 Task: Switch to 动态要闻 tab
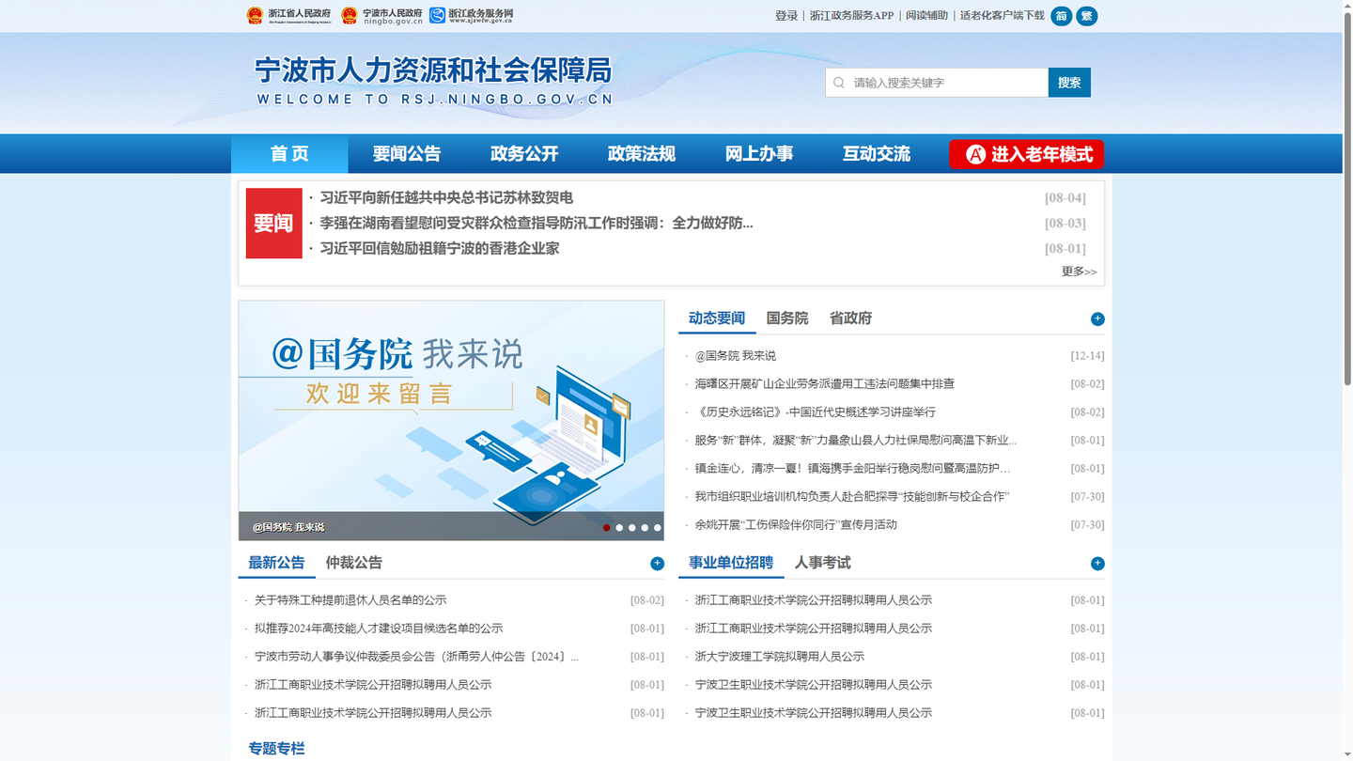tap(717, 318)
